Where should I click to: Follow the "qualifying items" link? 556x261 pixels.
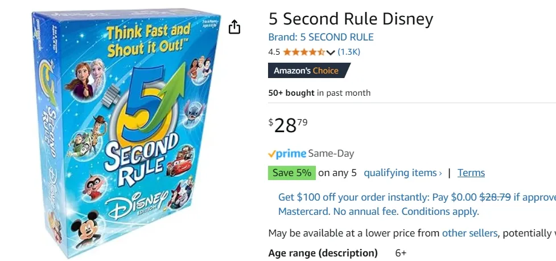click(x=402, y=173)
